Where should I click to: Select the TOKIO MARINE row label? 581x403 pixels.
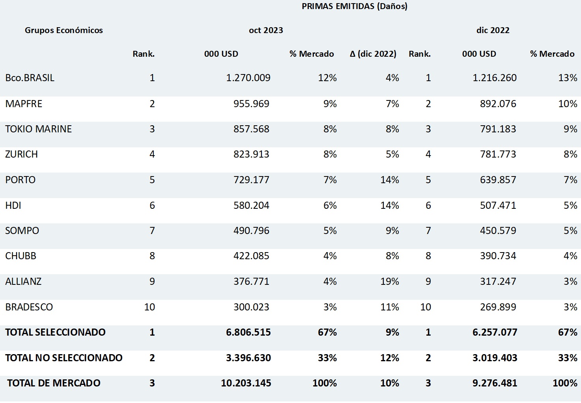39,129
